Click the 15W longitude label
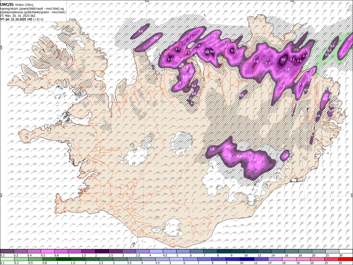353x265 pixels. tap(292, 1)
